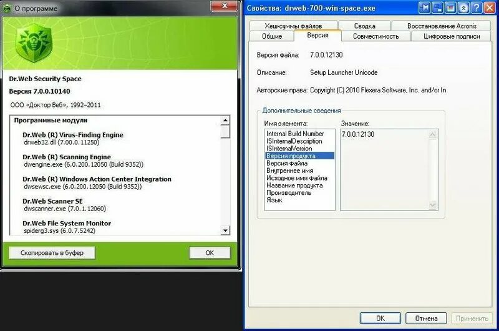
Task: Click the down arrow of the Значение box scrollbar
Action: click(432, 204)
